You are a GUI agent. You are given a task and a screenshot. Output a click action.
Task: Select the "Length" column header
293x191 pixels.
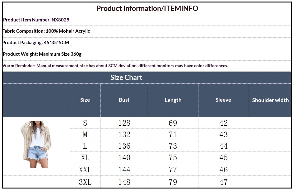pos(173,100)
